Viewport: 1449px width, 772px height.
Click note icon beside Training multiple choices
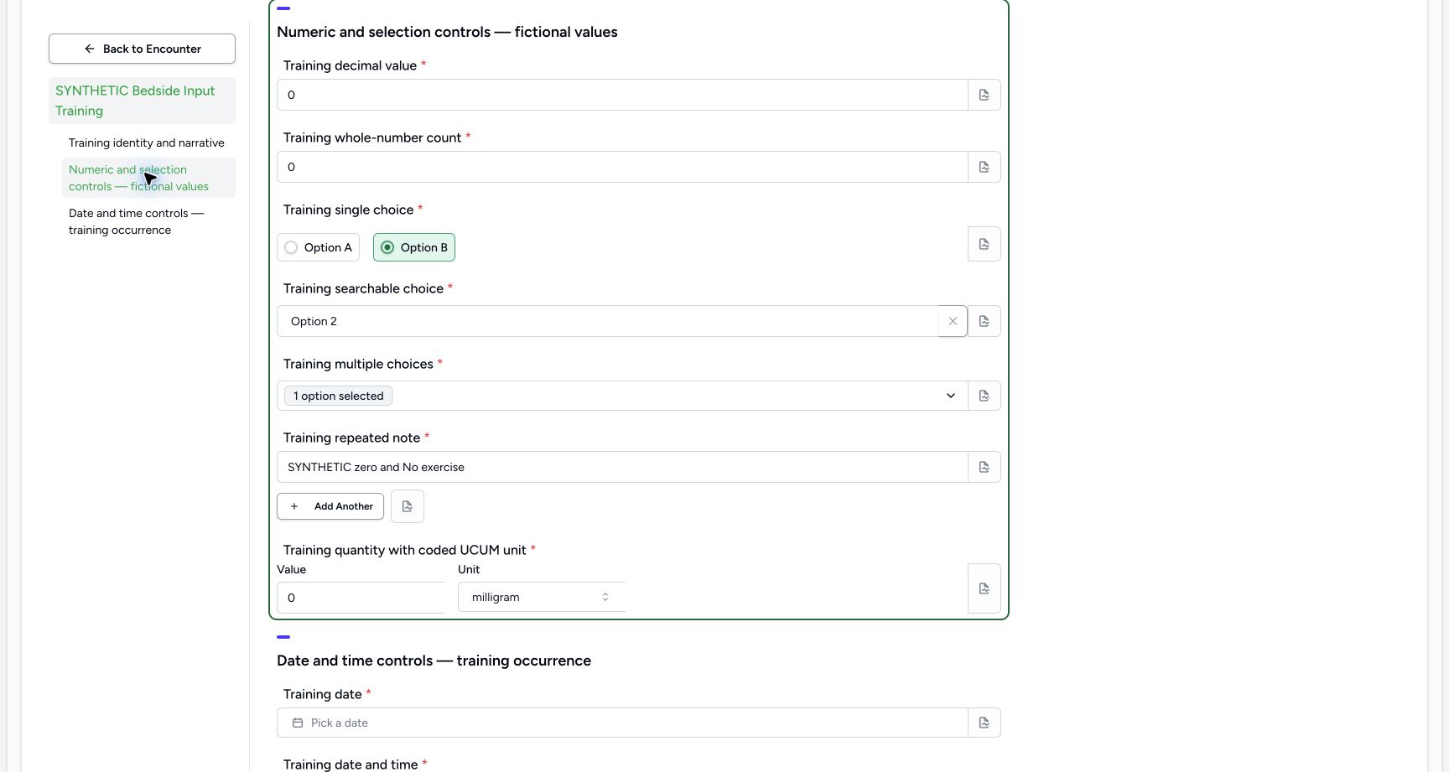click(984, 396)
